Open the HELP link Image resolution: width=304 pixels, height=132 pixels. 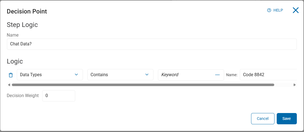(278, 10)
